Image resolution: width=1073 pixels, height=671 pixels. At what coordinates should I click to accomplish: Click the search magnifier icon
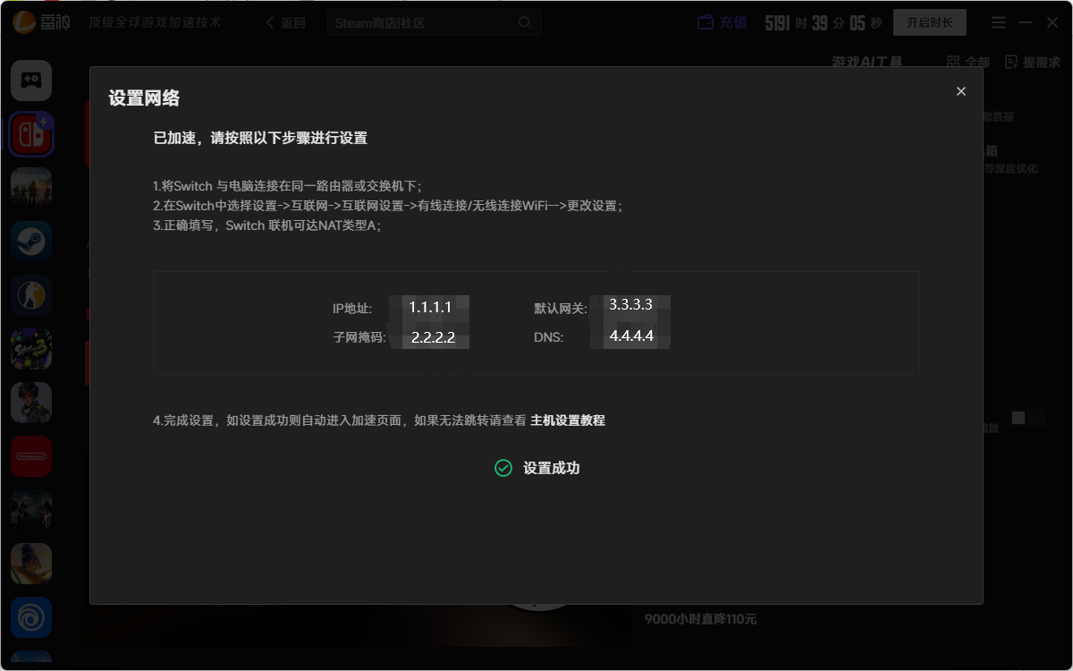525,22
